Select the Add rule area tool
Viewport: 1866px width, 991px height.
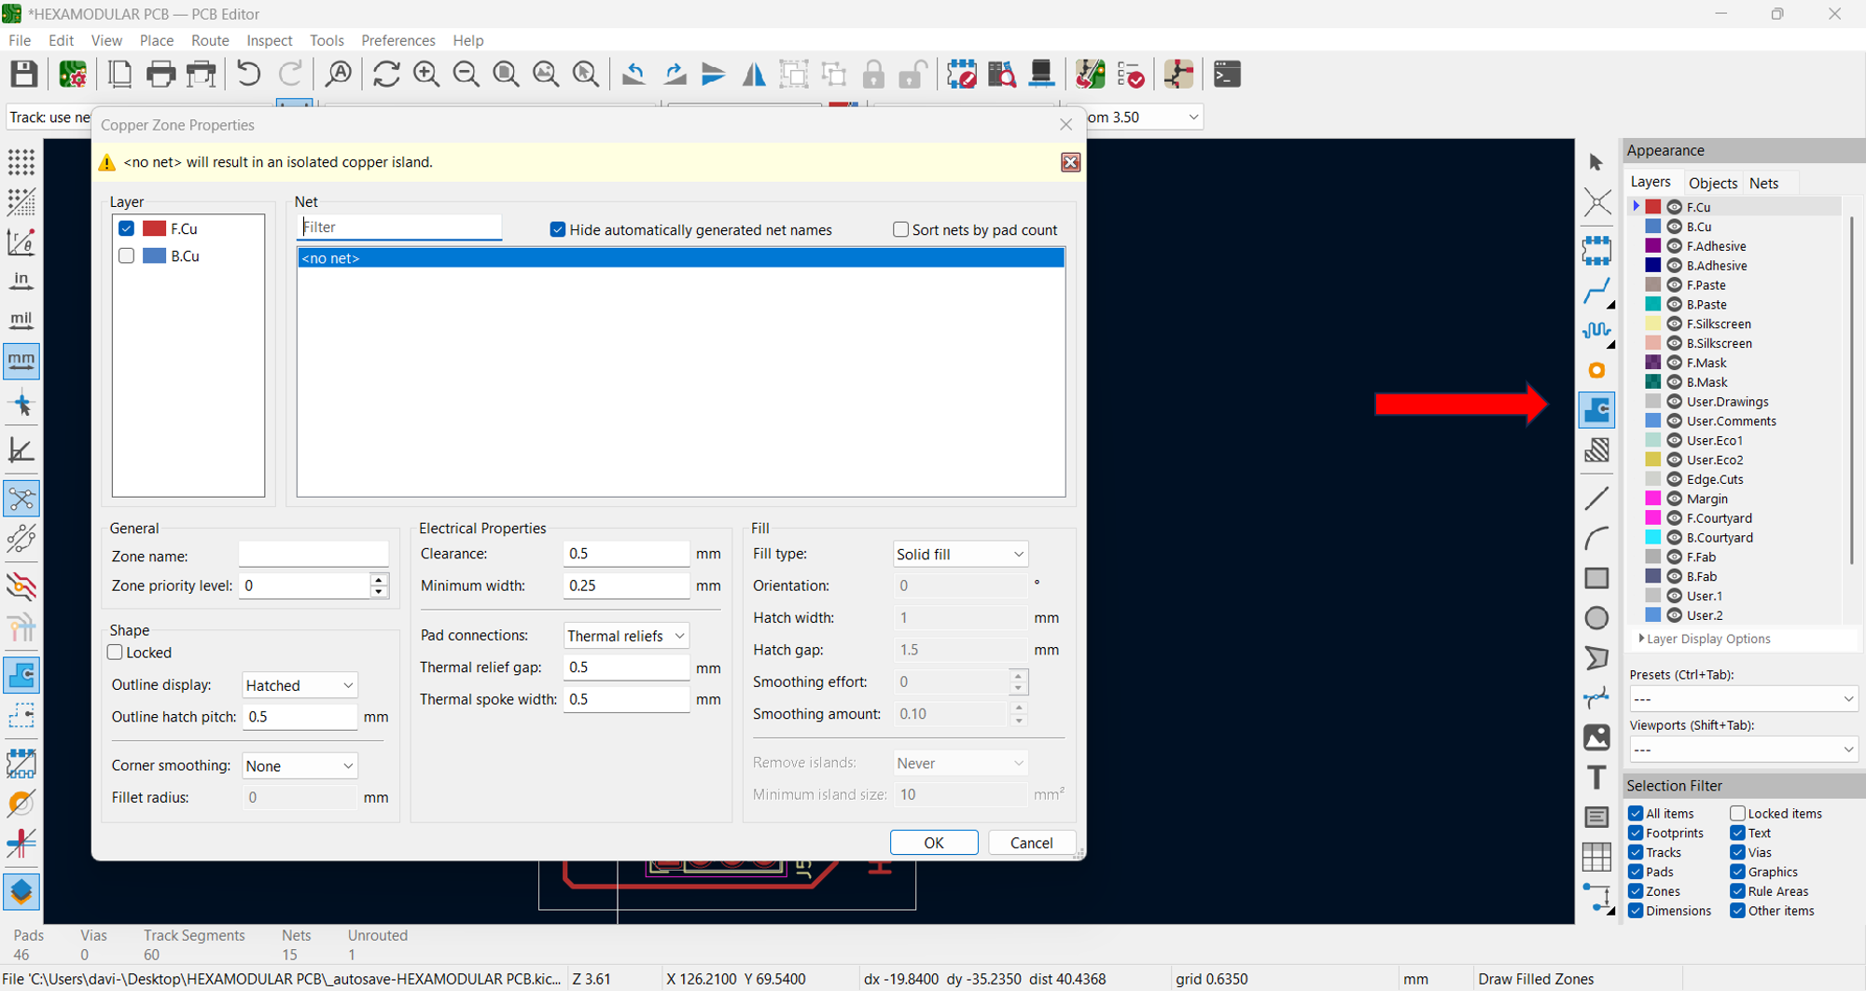click(x=1596, y=450)
